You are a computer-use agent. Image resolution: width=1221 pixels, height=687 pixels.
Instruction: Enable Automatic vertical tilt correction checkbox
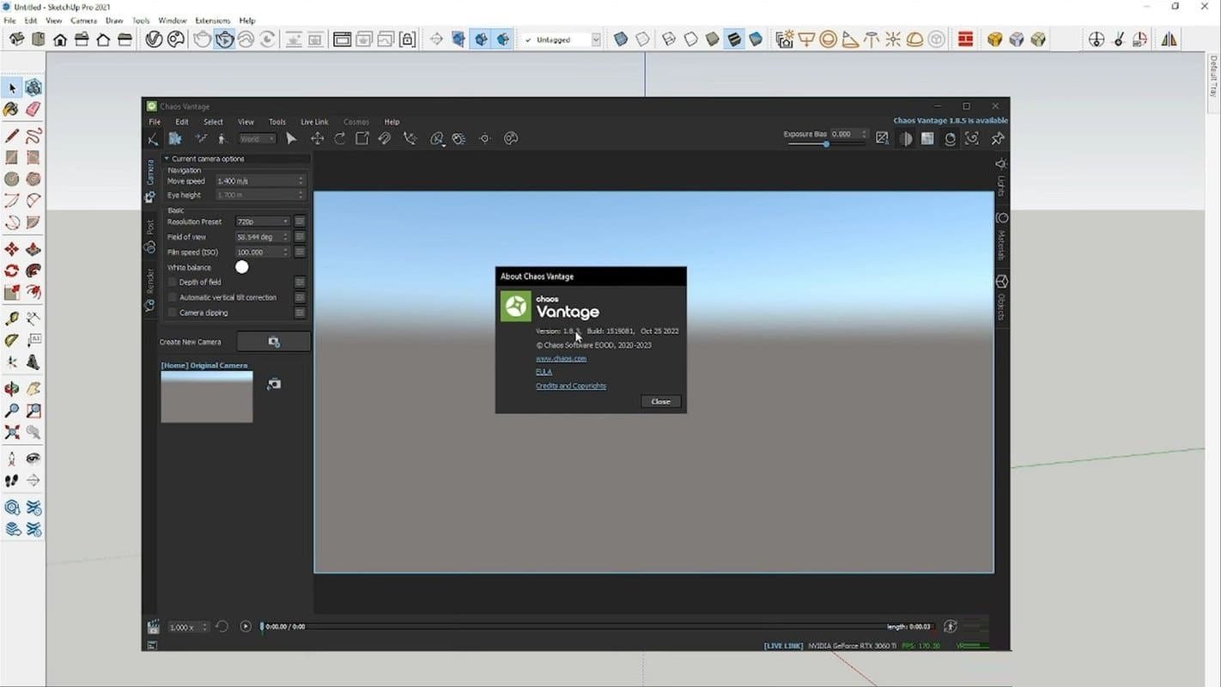click(173, 298)
